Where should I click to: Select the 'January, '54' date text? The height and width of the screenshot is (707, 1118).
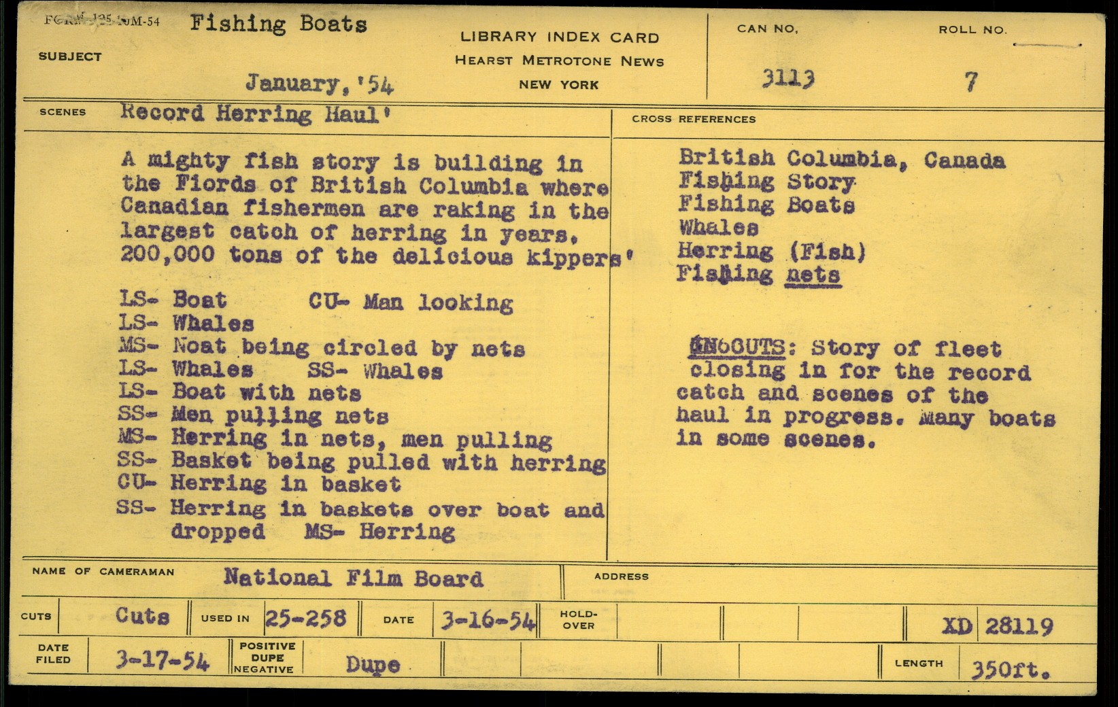pos(319,84)
